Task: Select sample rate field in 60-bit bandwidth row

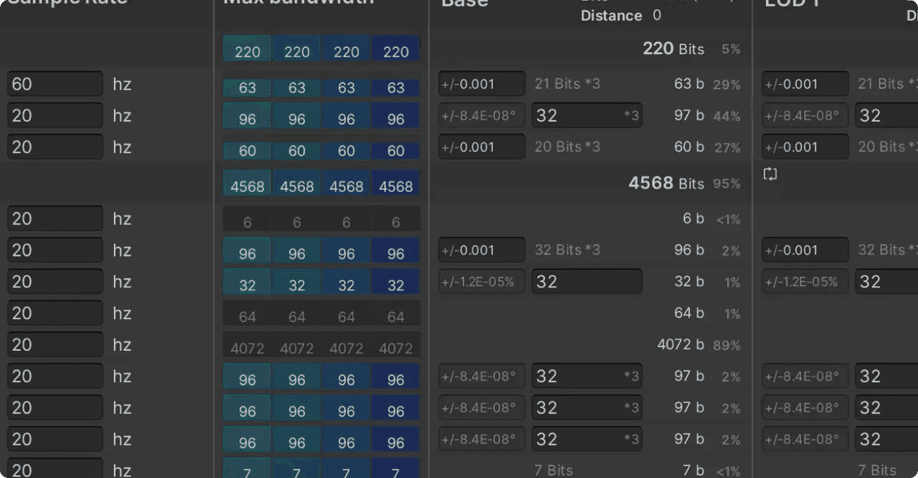Action: [55, 148]
